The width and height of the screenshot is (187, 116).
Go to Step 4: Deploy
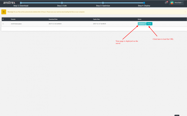point(144,6)
